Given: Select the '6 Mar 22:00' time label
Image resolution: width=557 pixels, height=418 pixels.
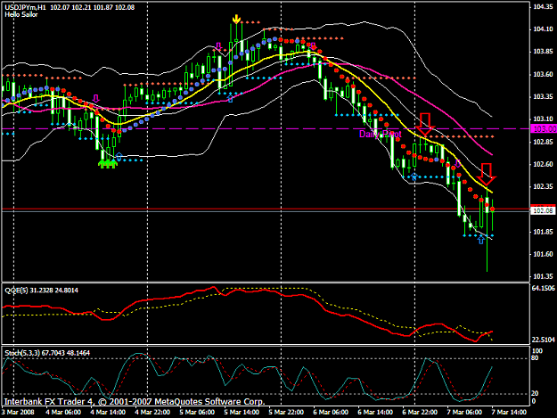Looking at the screenshot, I should [420, 413].
